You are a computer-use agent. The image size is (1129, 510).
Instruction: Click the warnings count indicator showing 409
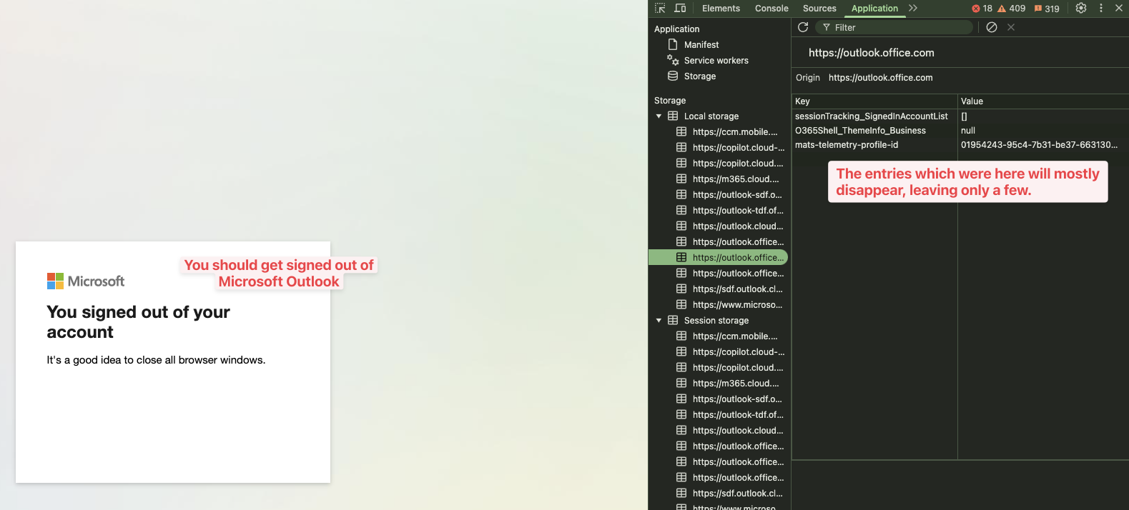(1012, 9)
